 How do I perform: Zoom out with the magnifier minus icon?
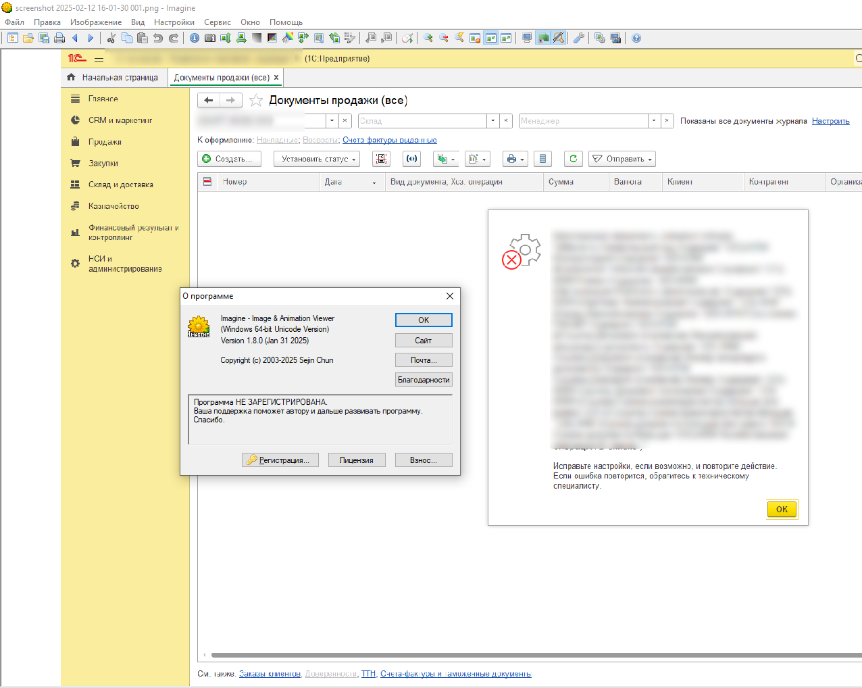(444, 38)
